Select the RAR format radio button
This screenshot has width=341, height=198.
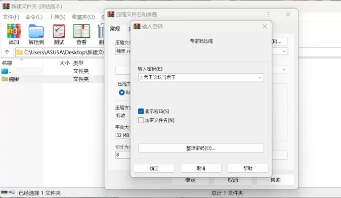[x=121, y=92]
